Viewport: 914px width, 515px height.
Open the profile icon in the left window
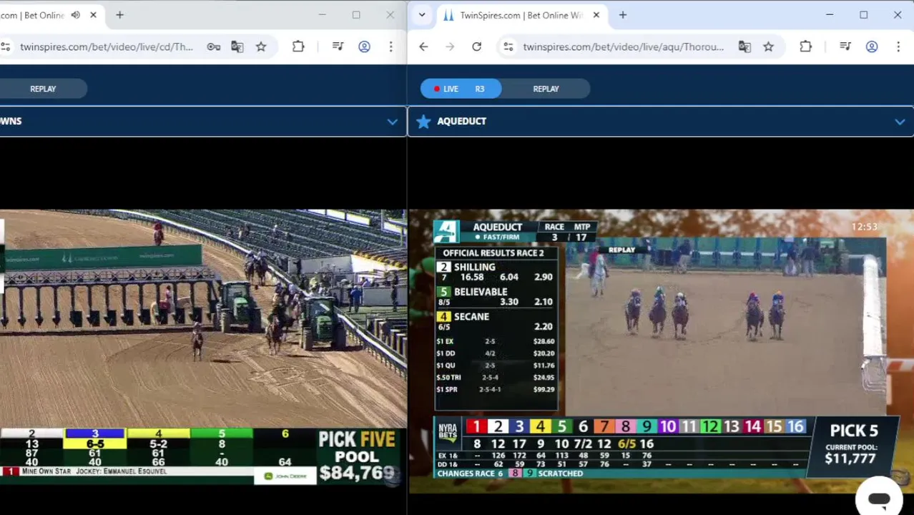coord(364,46)
